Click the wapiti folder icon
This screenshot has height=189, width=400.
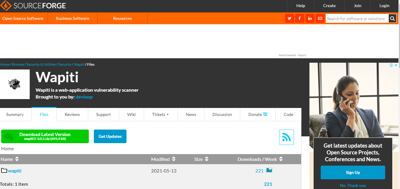pyautogui.click(x=4, y=171)
